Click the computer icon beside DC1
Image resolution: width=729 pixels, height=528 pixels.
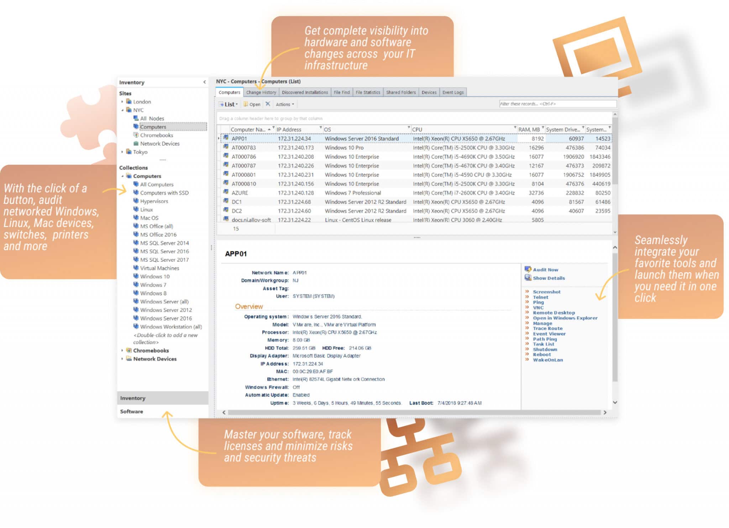226,201
